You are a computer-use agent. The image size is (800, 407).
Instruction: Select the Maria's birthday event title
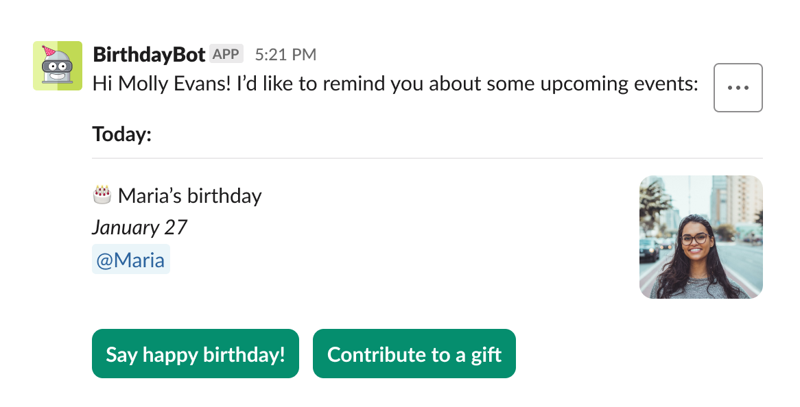tap(190, 195)
